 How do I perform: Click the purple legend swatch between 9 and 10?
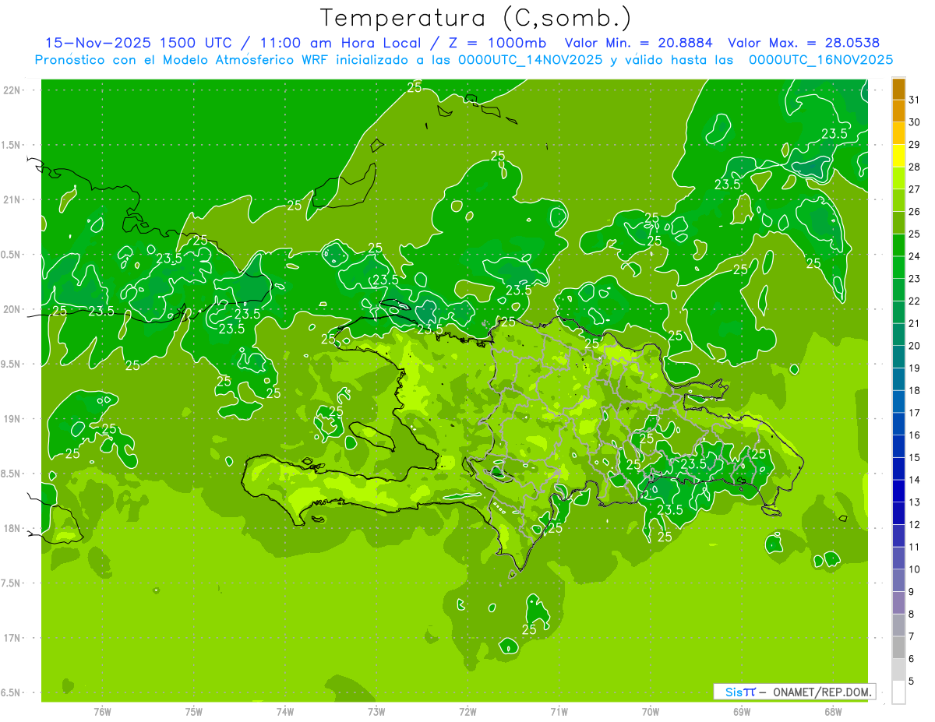898,581
